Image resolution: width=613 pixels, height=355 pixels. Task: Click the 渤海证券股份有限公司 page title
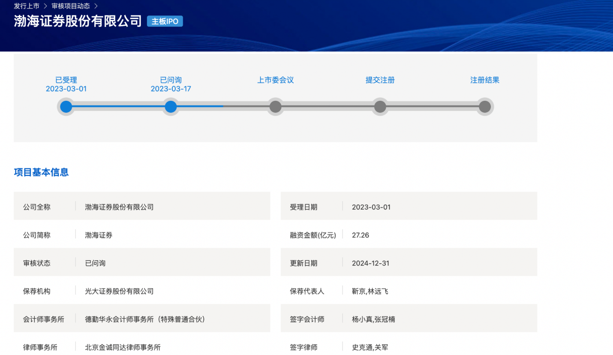(x=78, y=21)
